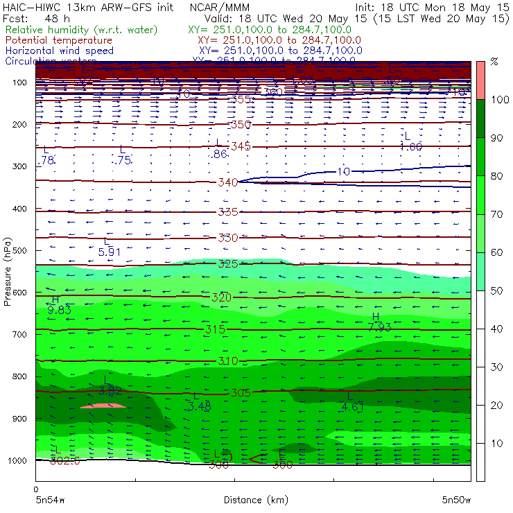This screenshot has height=513, width=513.
Task: Click the '%' unit label above the colorbar
Action: (494, 62)
